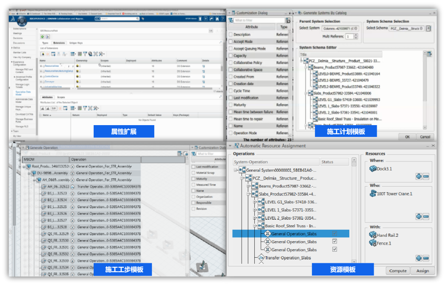Viewport: 446px width, 286px height.
Task: Expand the ResourceArea extension row
Action: [41, 66]
